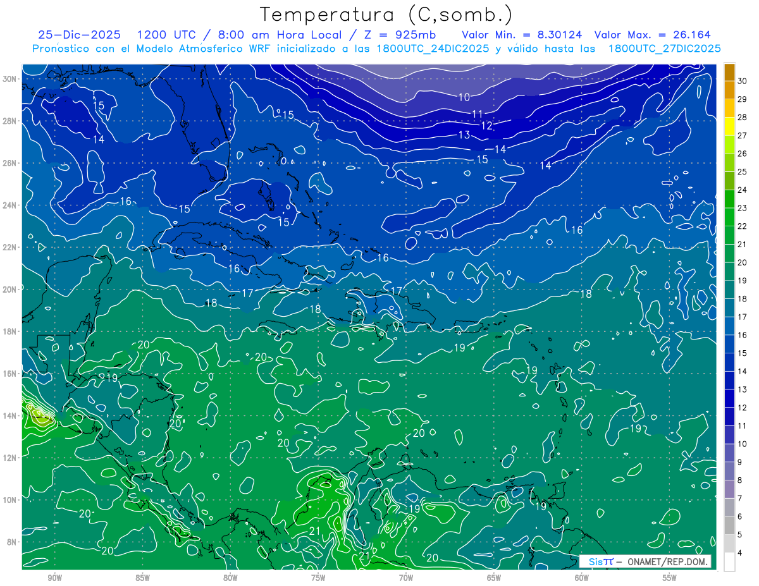
Task: Pick the orange swatch above 30 on scale
Action: [729, 72]
